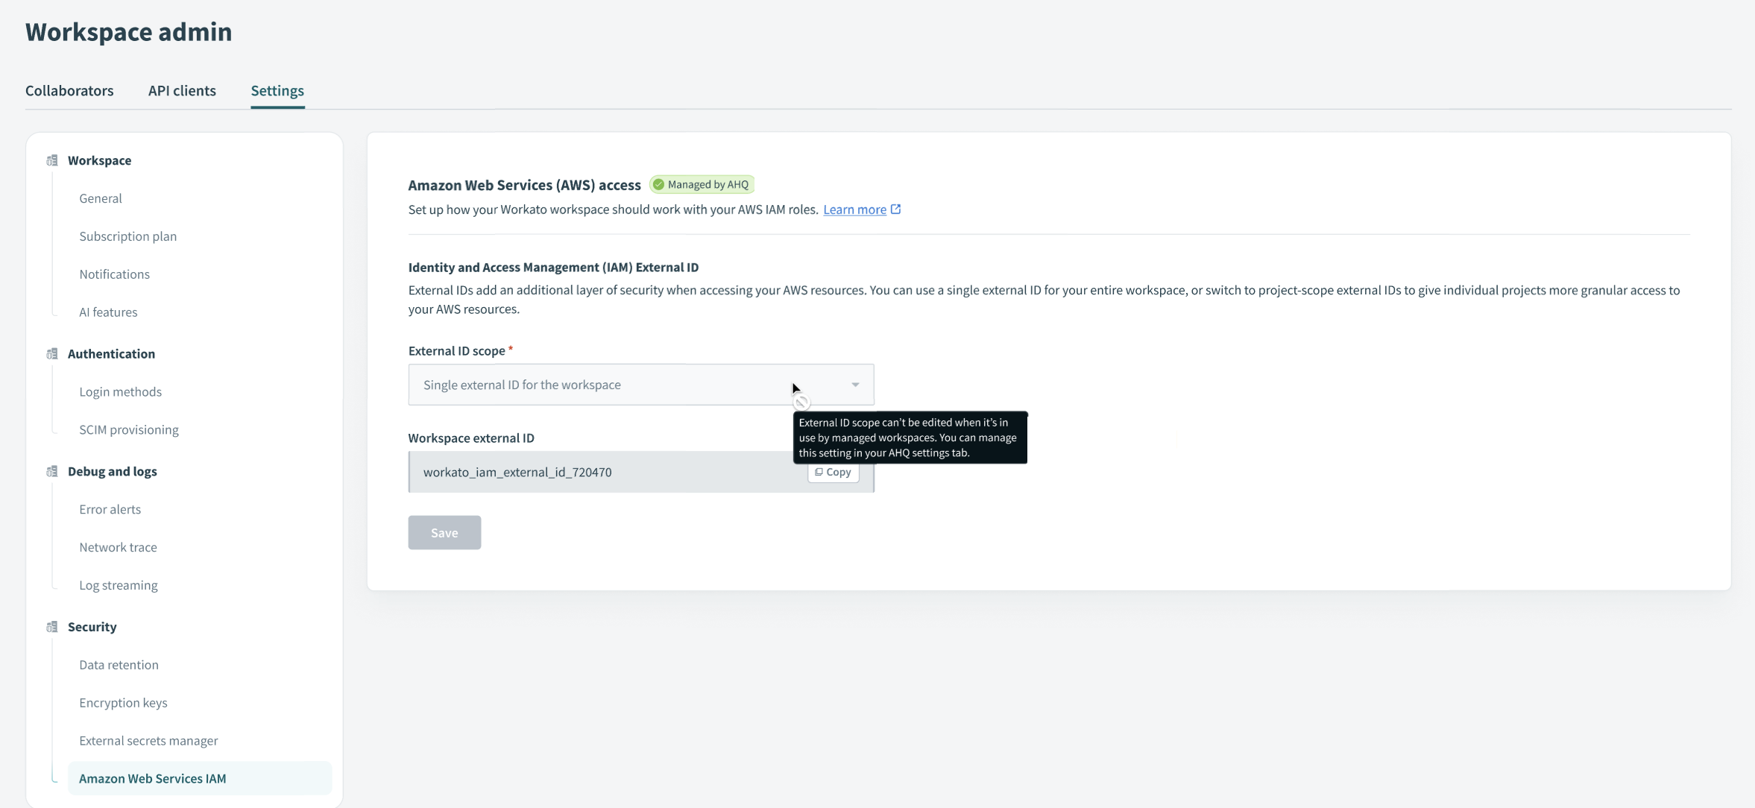Select the External ID scope combo box
Image resolution: width=1755 pixels, height=808 pixels.
pyautogui.click(x=596, y=385)
